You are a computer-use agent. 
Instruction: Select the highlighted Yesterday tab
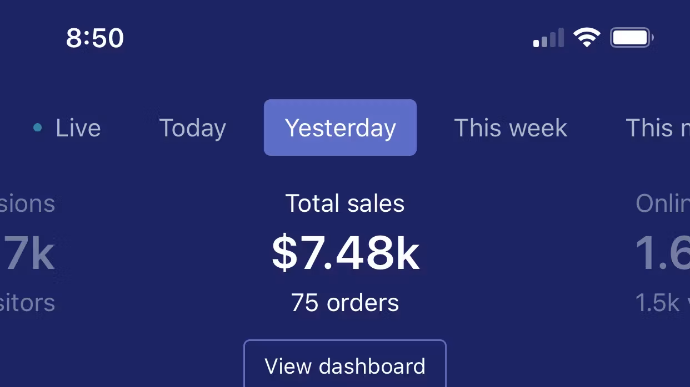point(340,128)
